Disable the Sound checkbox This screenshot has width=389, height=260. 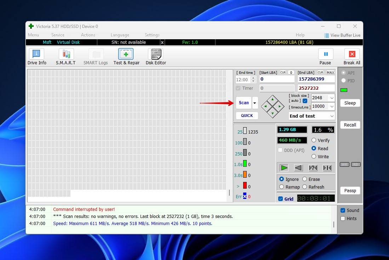[x=343, y=211]
